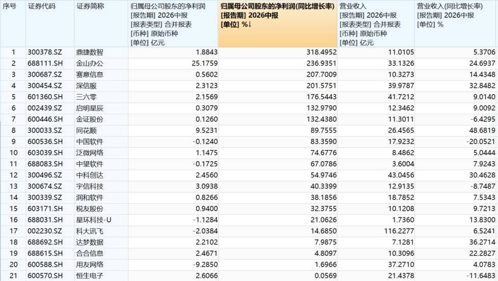Image resolution: width=498 pixels, height=281 pixels.
Task: Select the 营业收入(同比增长率) column header
Action: (456, 24)
